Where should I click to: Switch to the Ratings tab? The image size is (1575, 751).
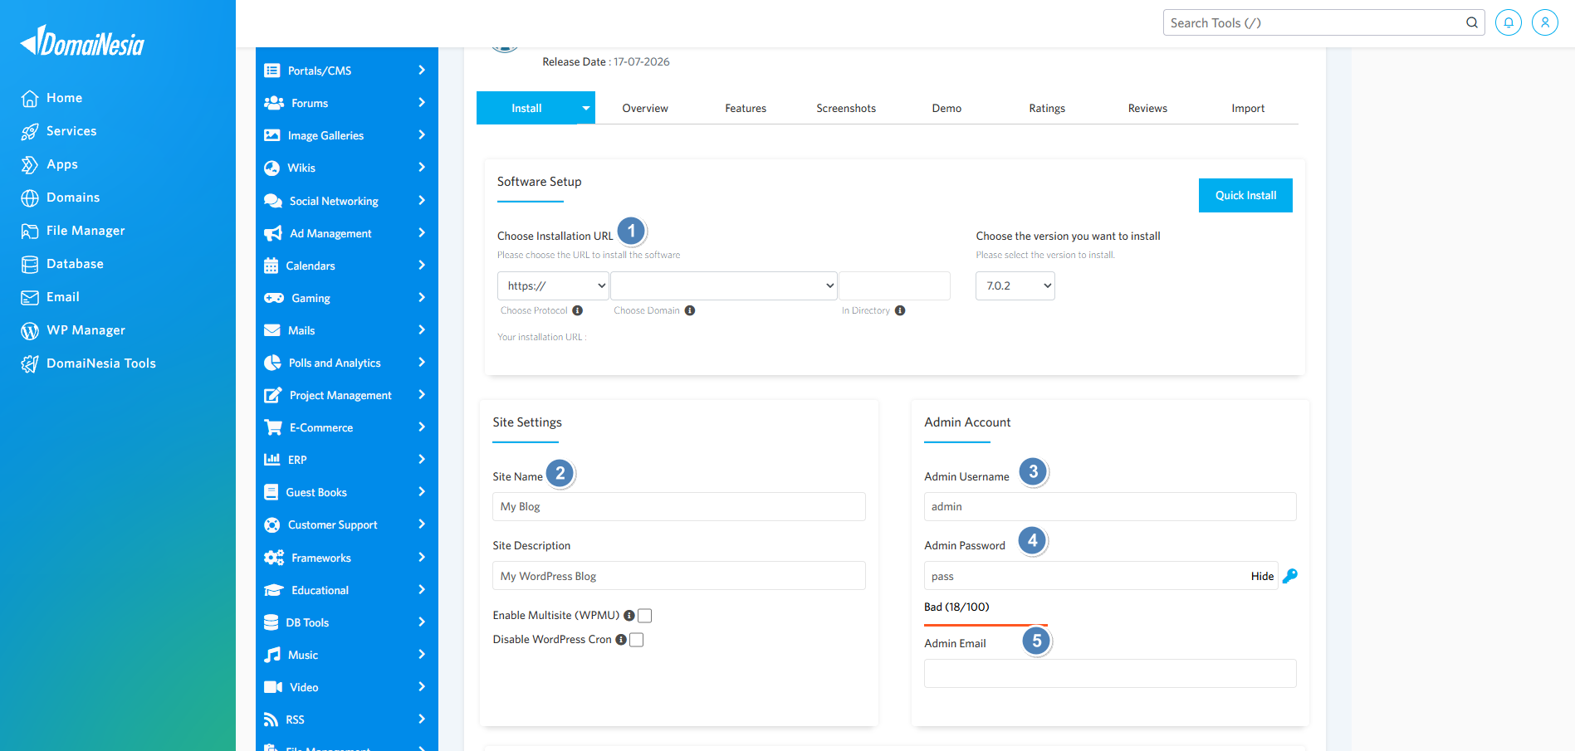[1047, 108]
